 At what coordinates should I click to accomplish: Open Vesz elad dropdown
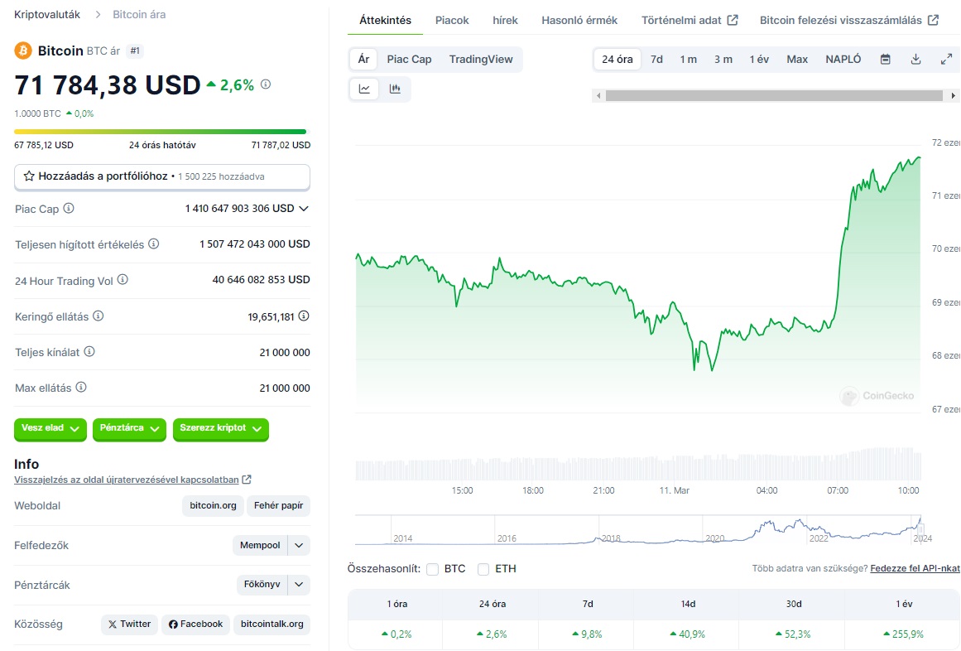(x=50, y=428)
